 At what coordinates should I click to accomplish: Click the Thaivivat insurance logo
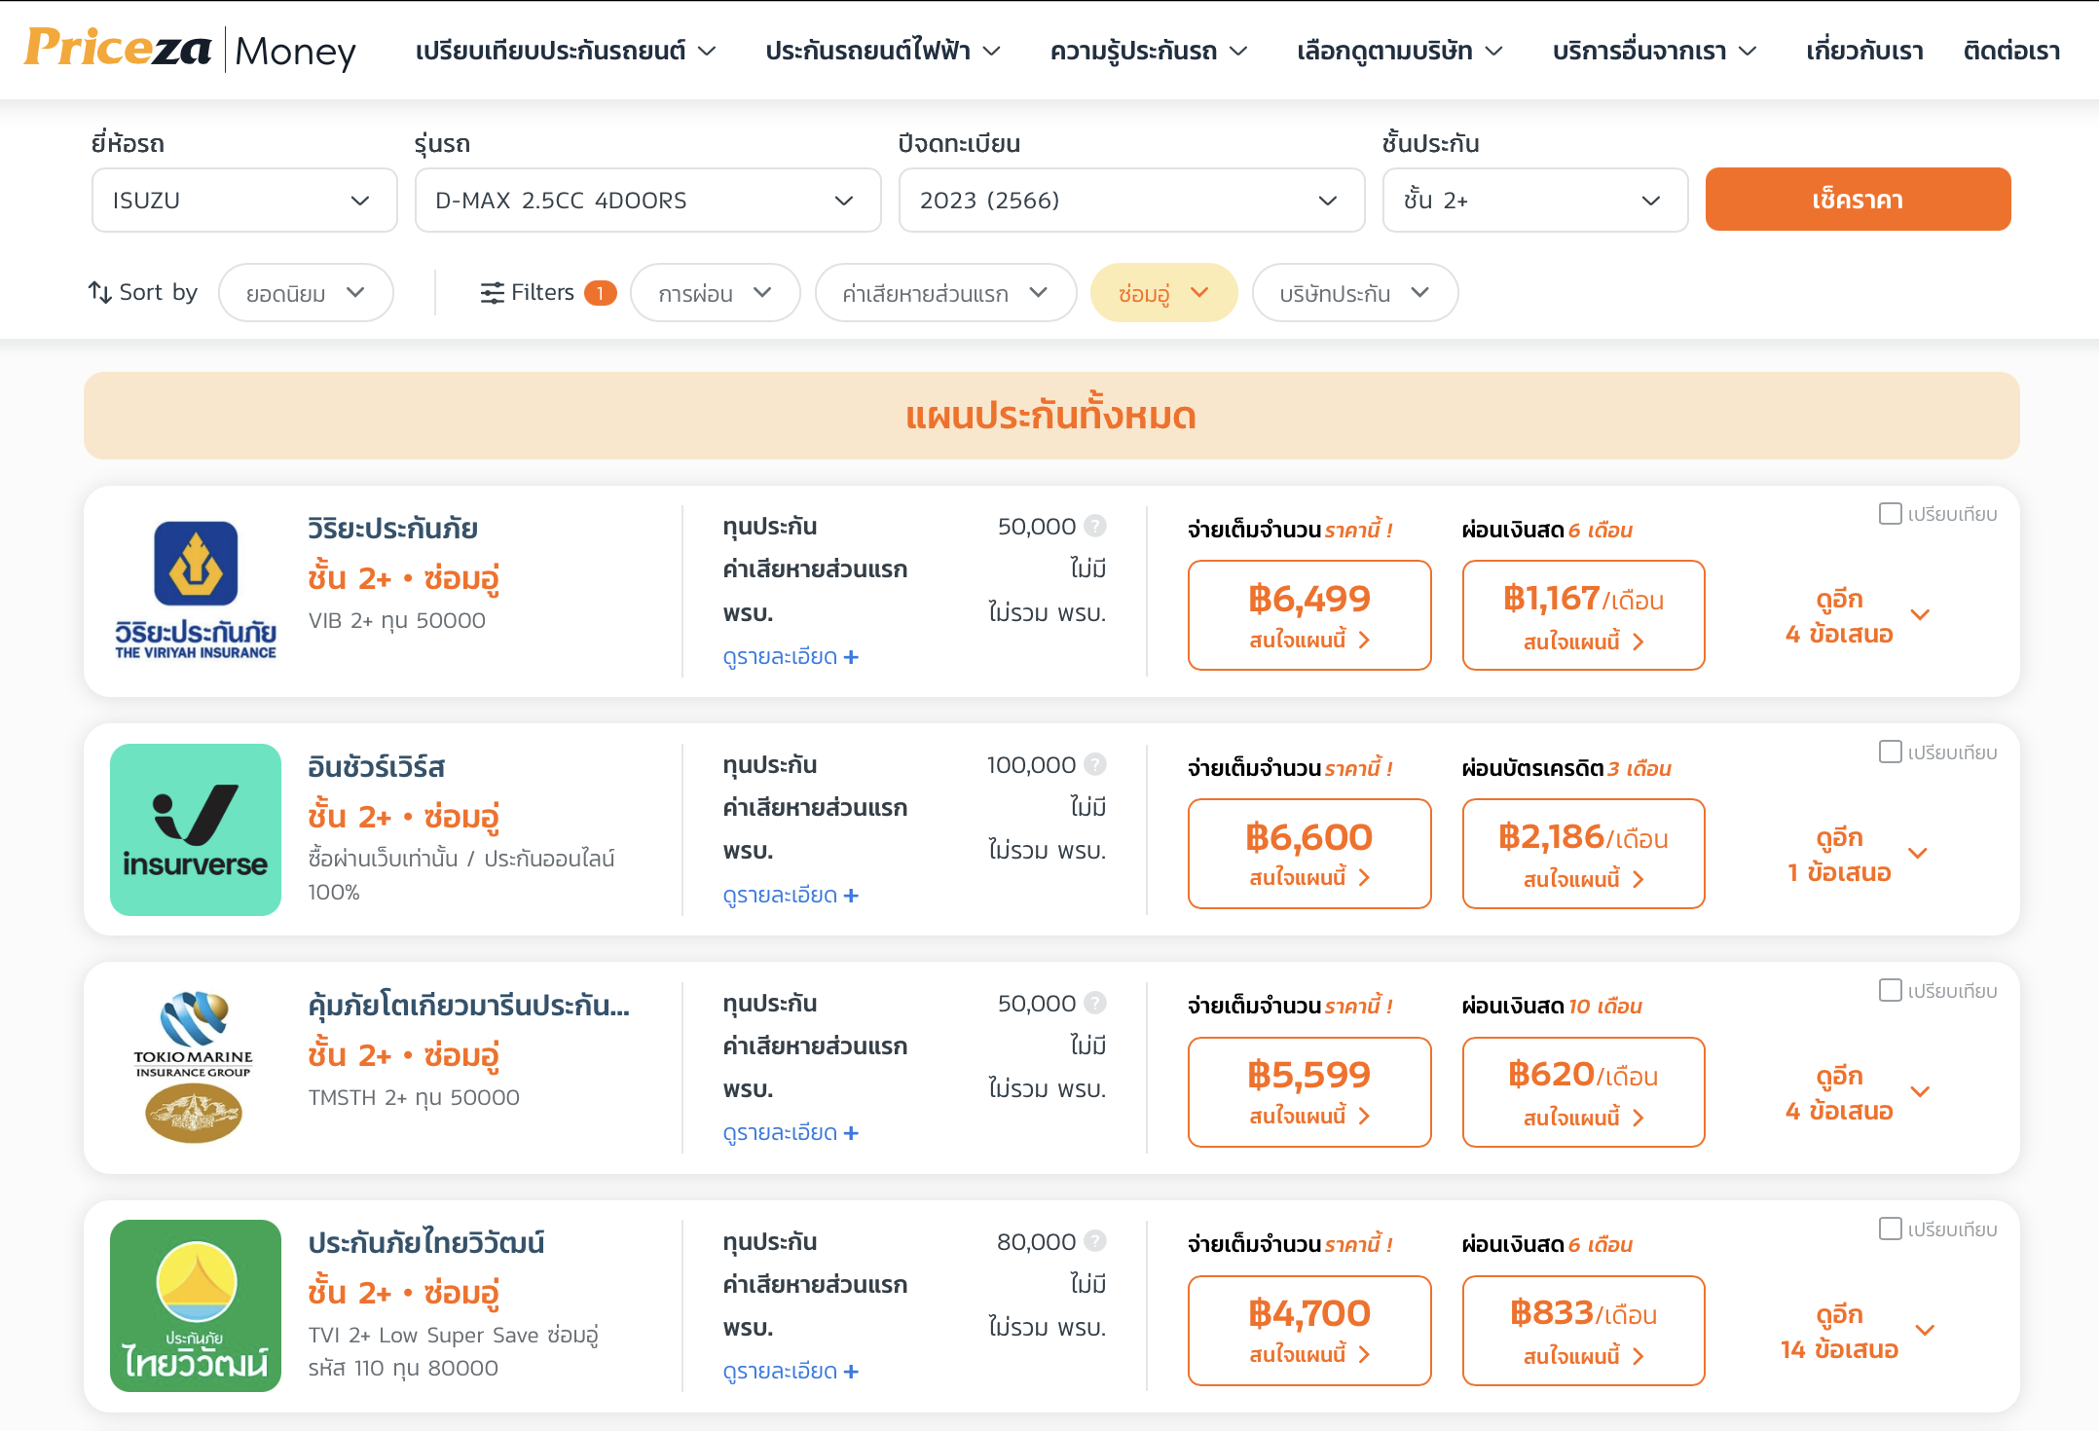(196, 1305)
